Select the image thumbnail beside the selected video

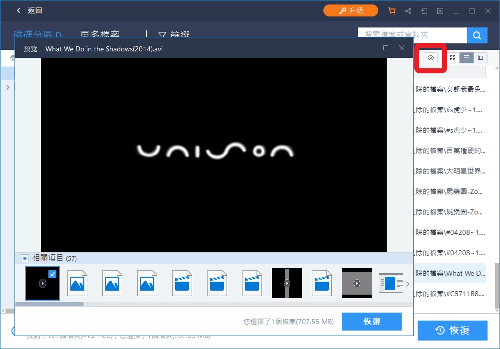click(77, 283)
